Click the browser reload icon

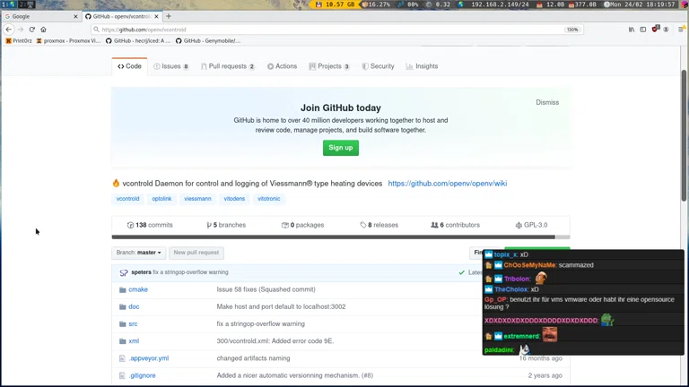31,30
